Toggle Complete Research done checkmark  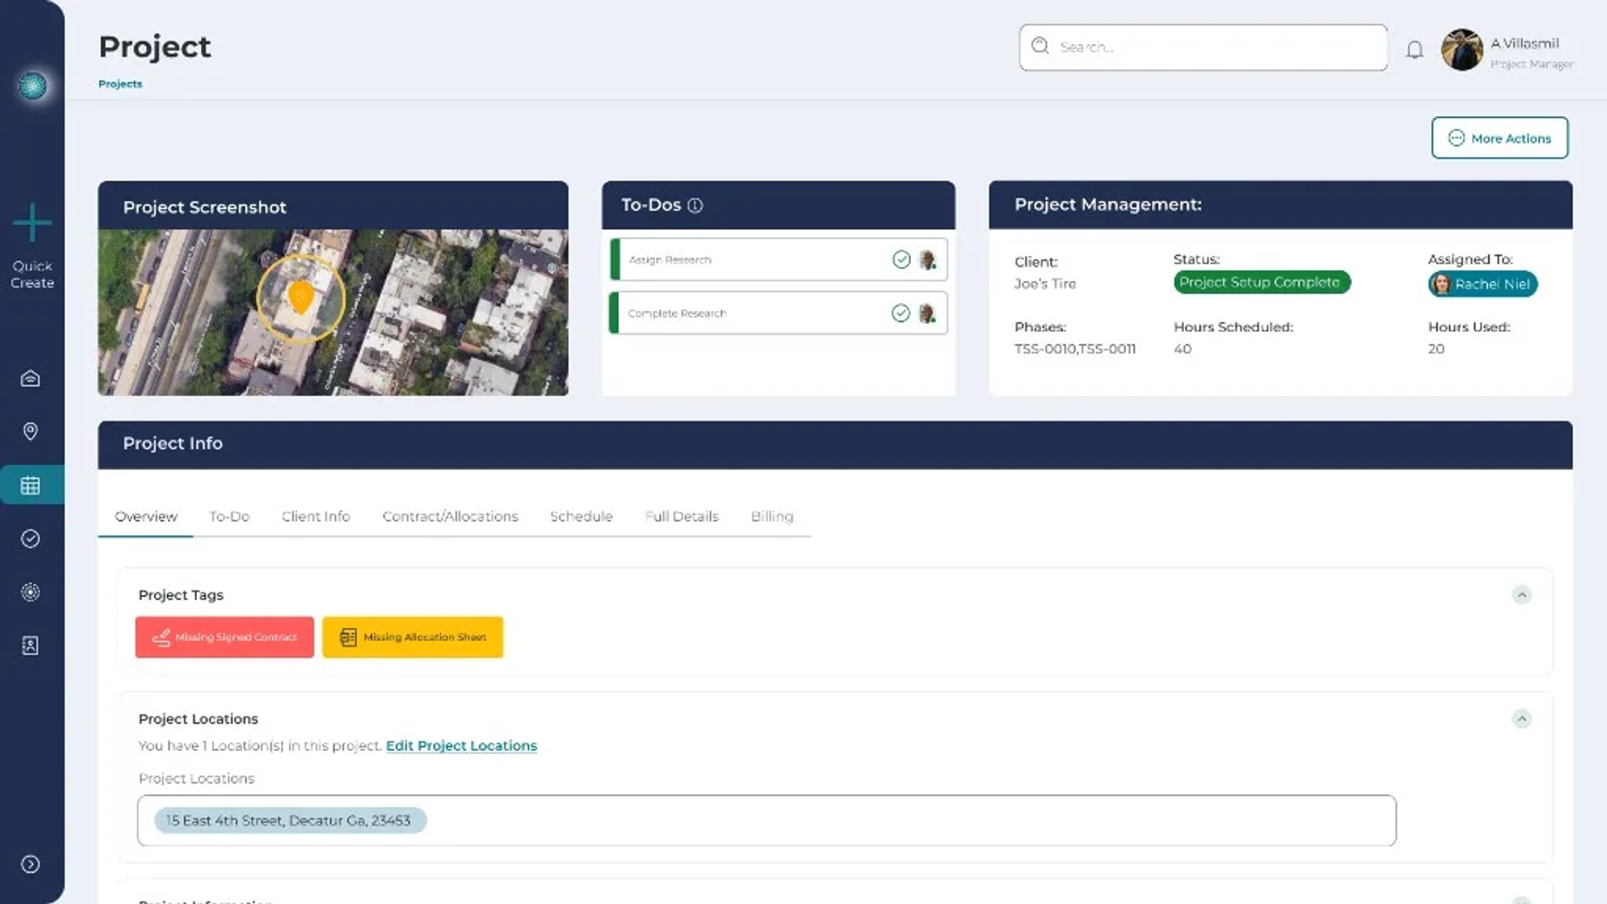click(901, 313)
